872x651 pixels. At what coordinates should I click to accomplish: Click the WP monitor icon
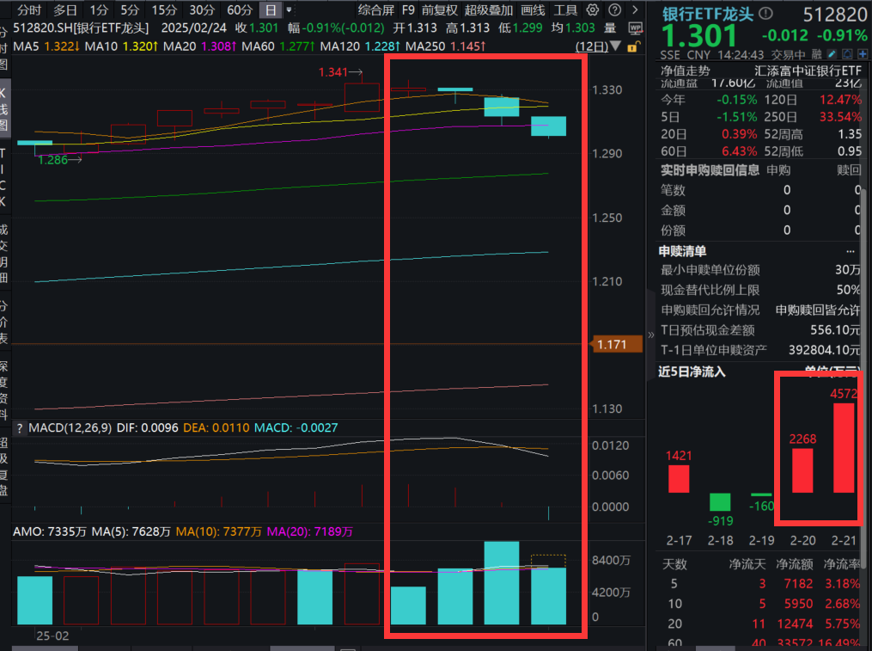635,28
